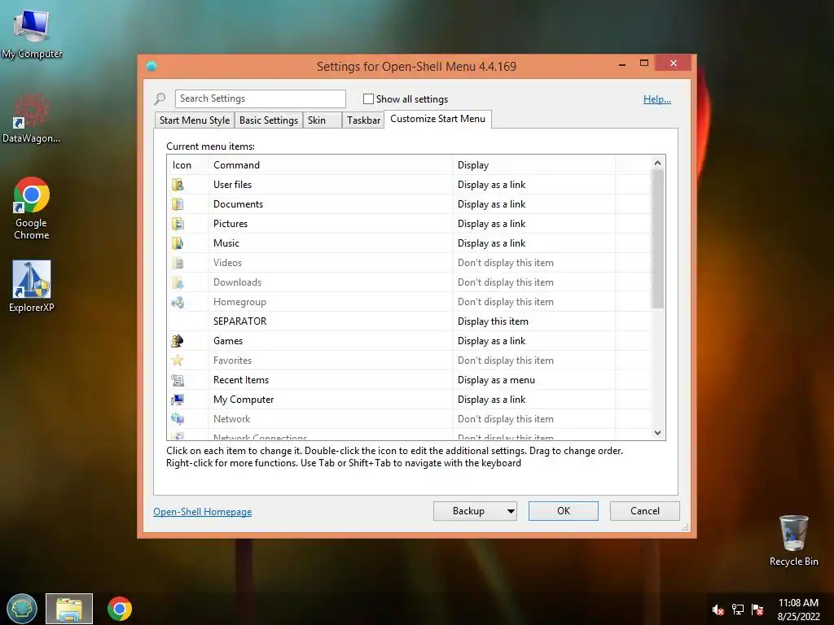
Task: Change display setting for Games
Action: (491, 341)
